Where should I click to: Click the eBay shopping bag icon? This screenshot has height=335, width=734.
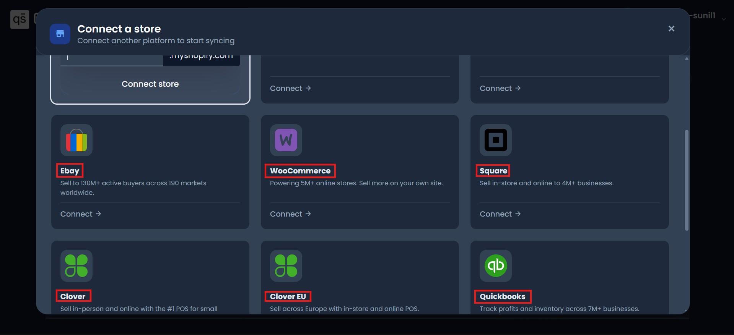76,140
